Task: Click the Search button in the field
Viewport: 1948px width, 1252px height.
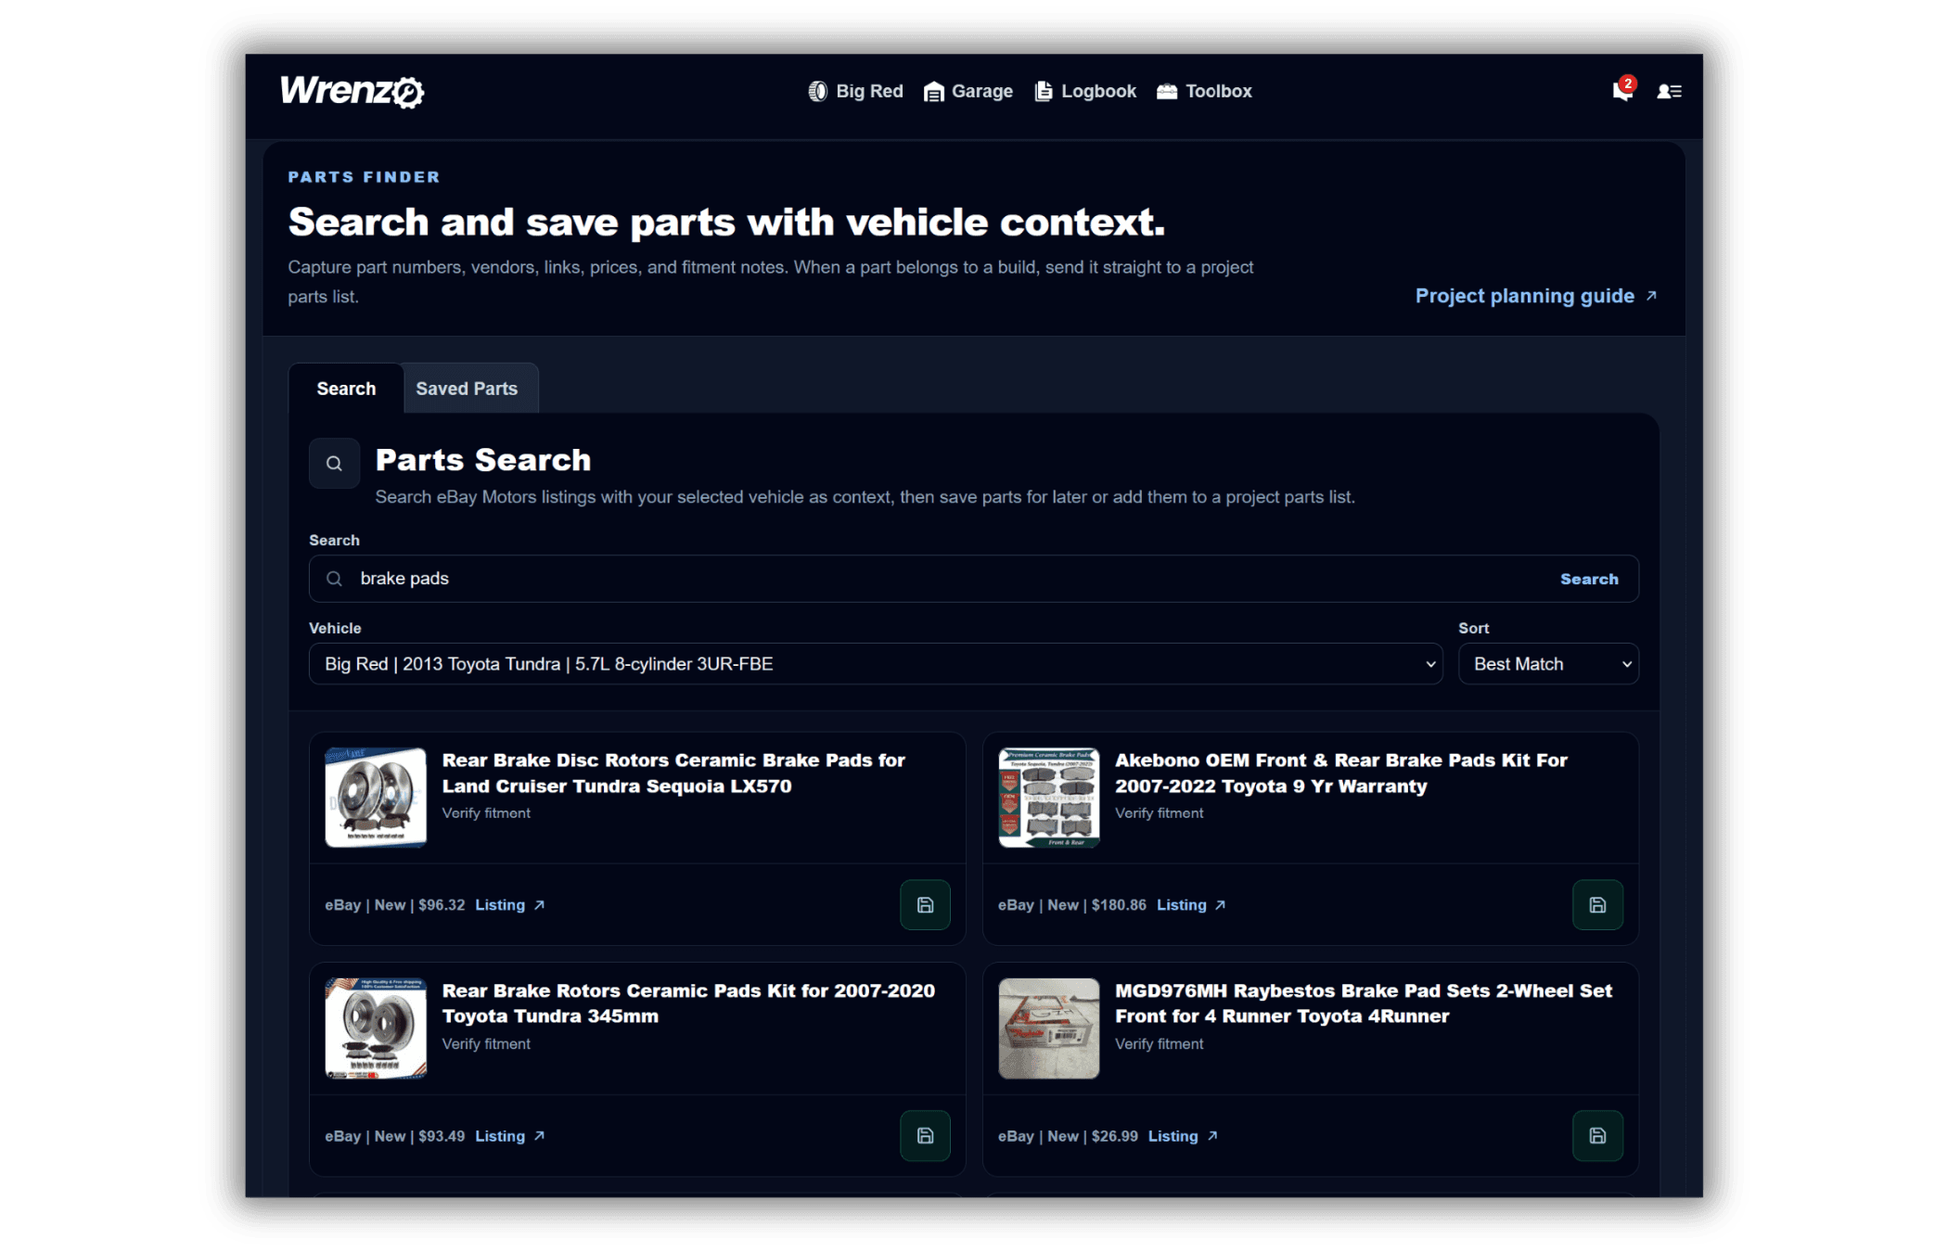Action: [1588, 579]
